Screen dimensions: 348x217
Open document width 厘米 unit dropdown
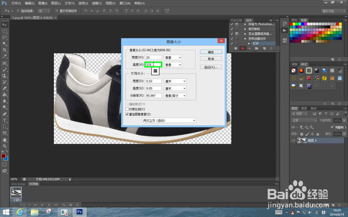pyautogui.click(x=175, y=81)
